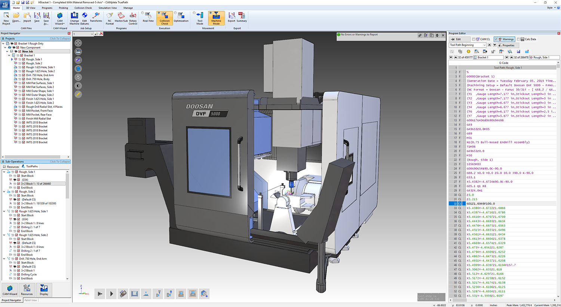Open NC Format settings
561x307 pixels.
coord(110,18)
